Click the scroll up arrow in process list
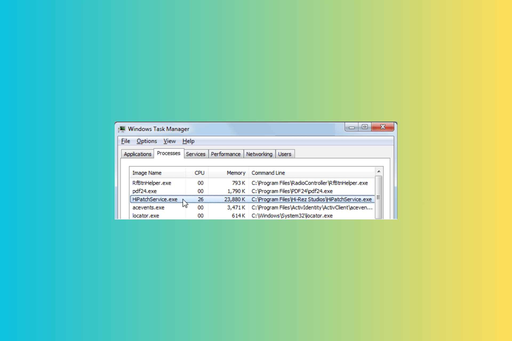Viewport: 512px width, 341px height. pos(379,171)
